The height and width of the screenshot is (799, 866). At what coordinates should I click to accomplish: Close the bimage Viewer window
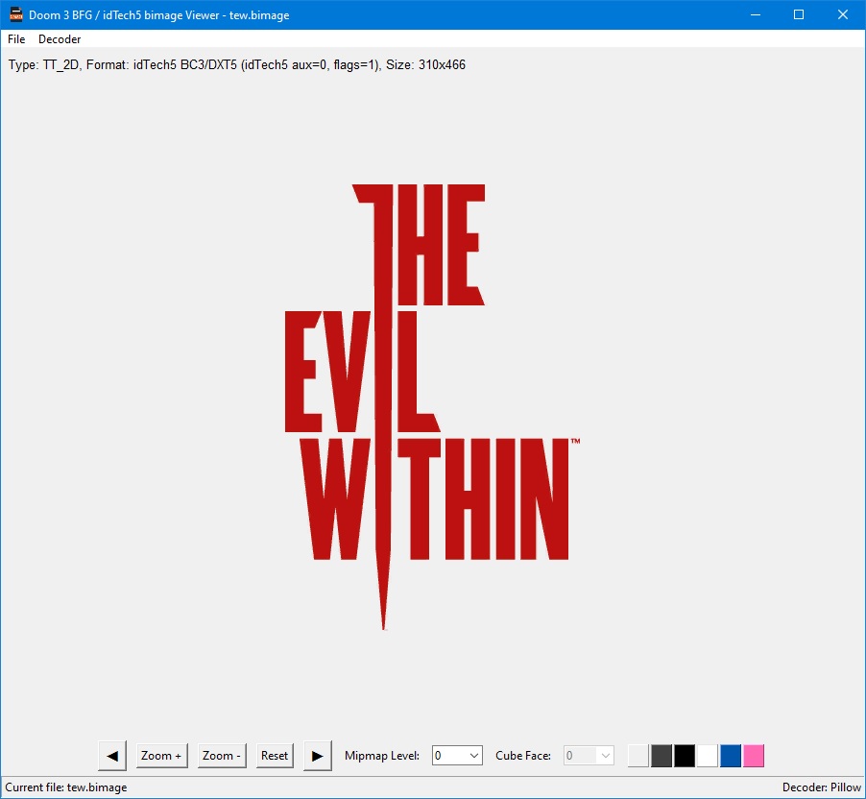point(843,15)
